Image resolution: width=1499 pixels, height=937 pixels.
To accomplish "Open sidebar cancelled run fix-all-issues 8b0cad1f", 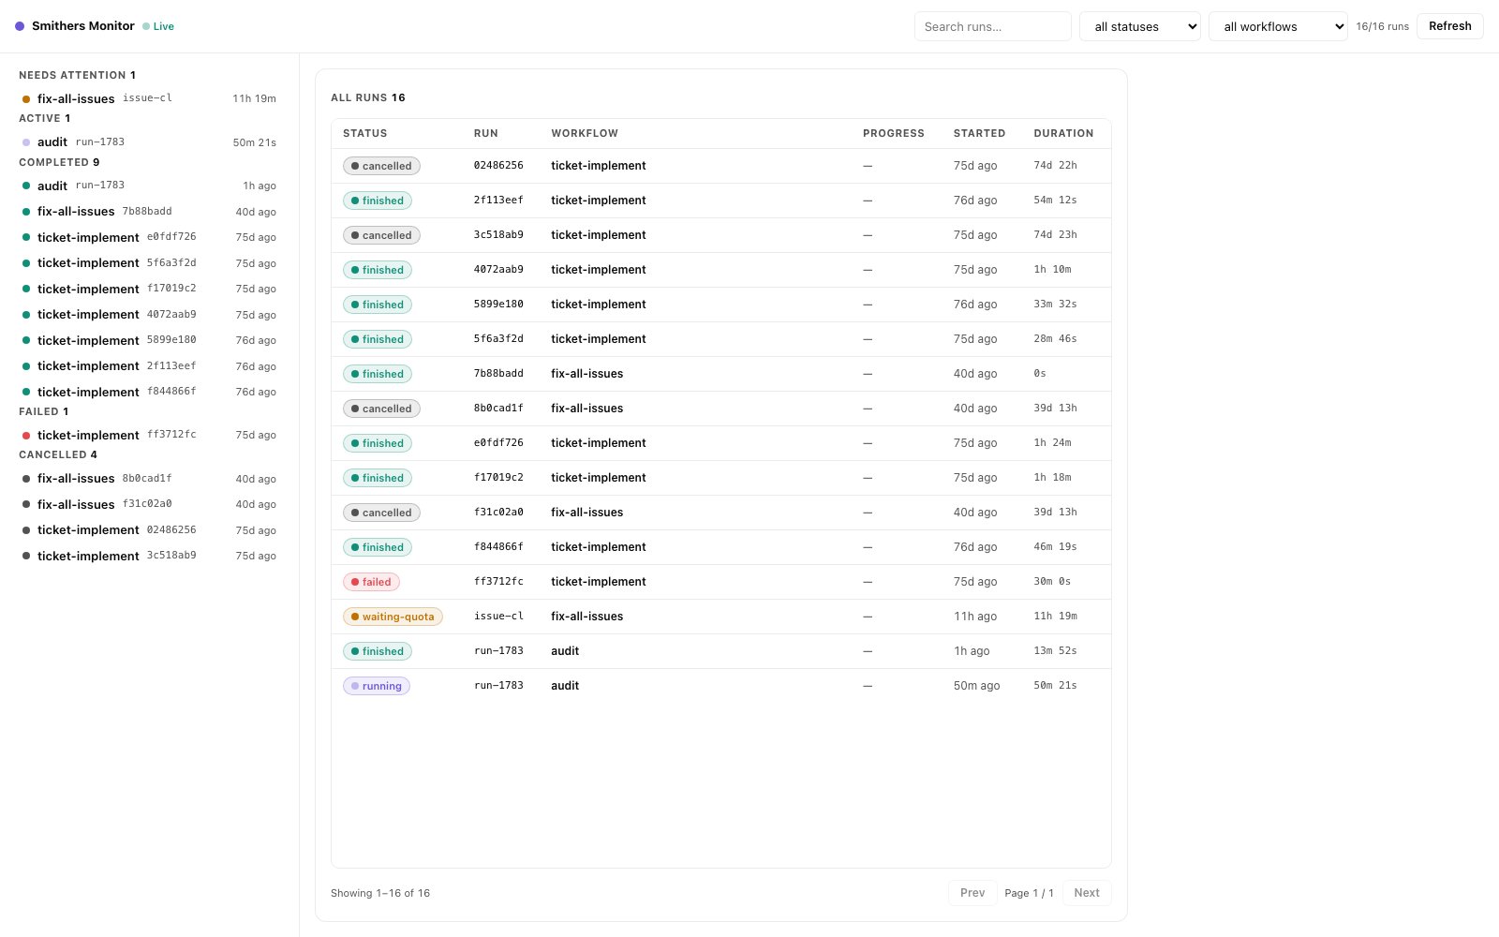I will click(149, 479).
